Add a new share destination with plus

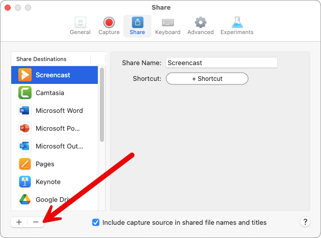coord(19,222)
